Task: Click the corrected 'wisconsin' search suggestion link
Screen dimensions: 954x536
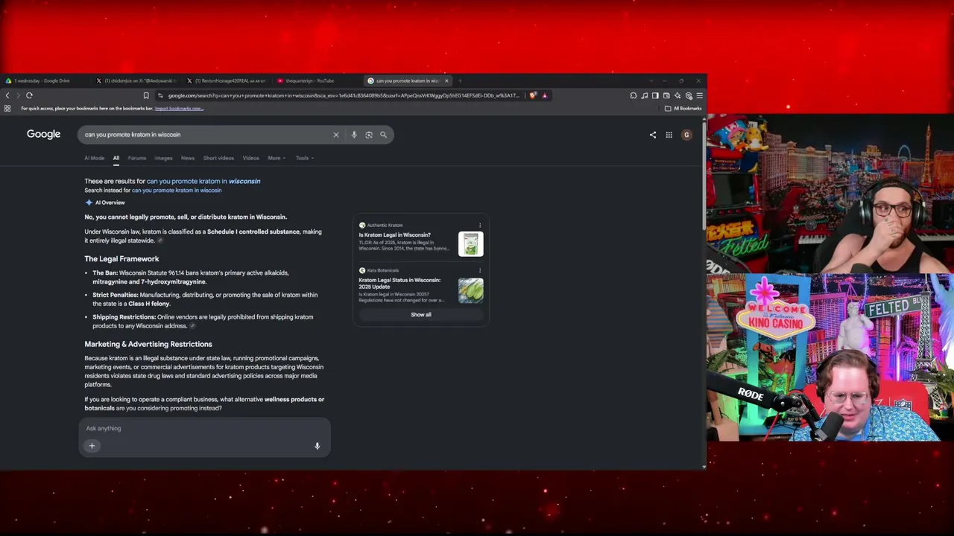Action: click(x=203, y=181)
